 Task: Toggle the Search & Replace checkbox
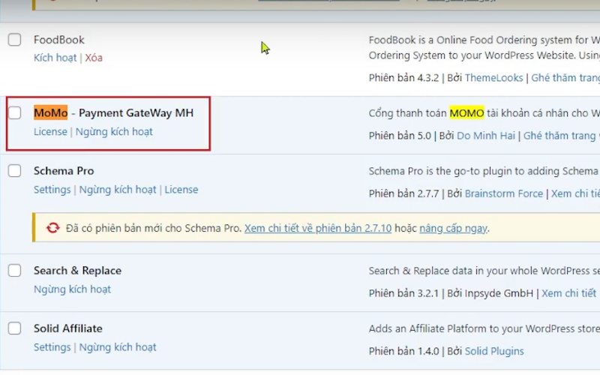point(14,270)
